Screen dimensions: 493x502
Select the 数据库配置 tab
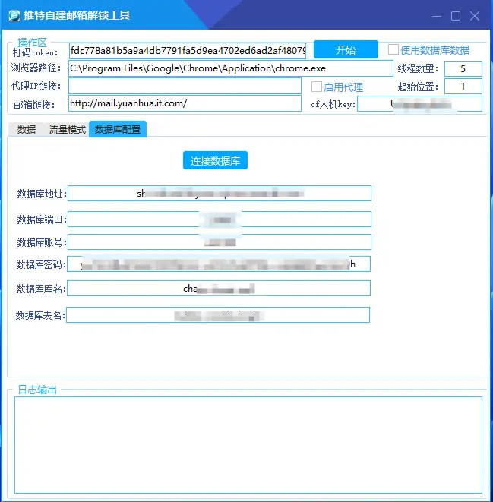118,129
